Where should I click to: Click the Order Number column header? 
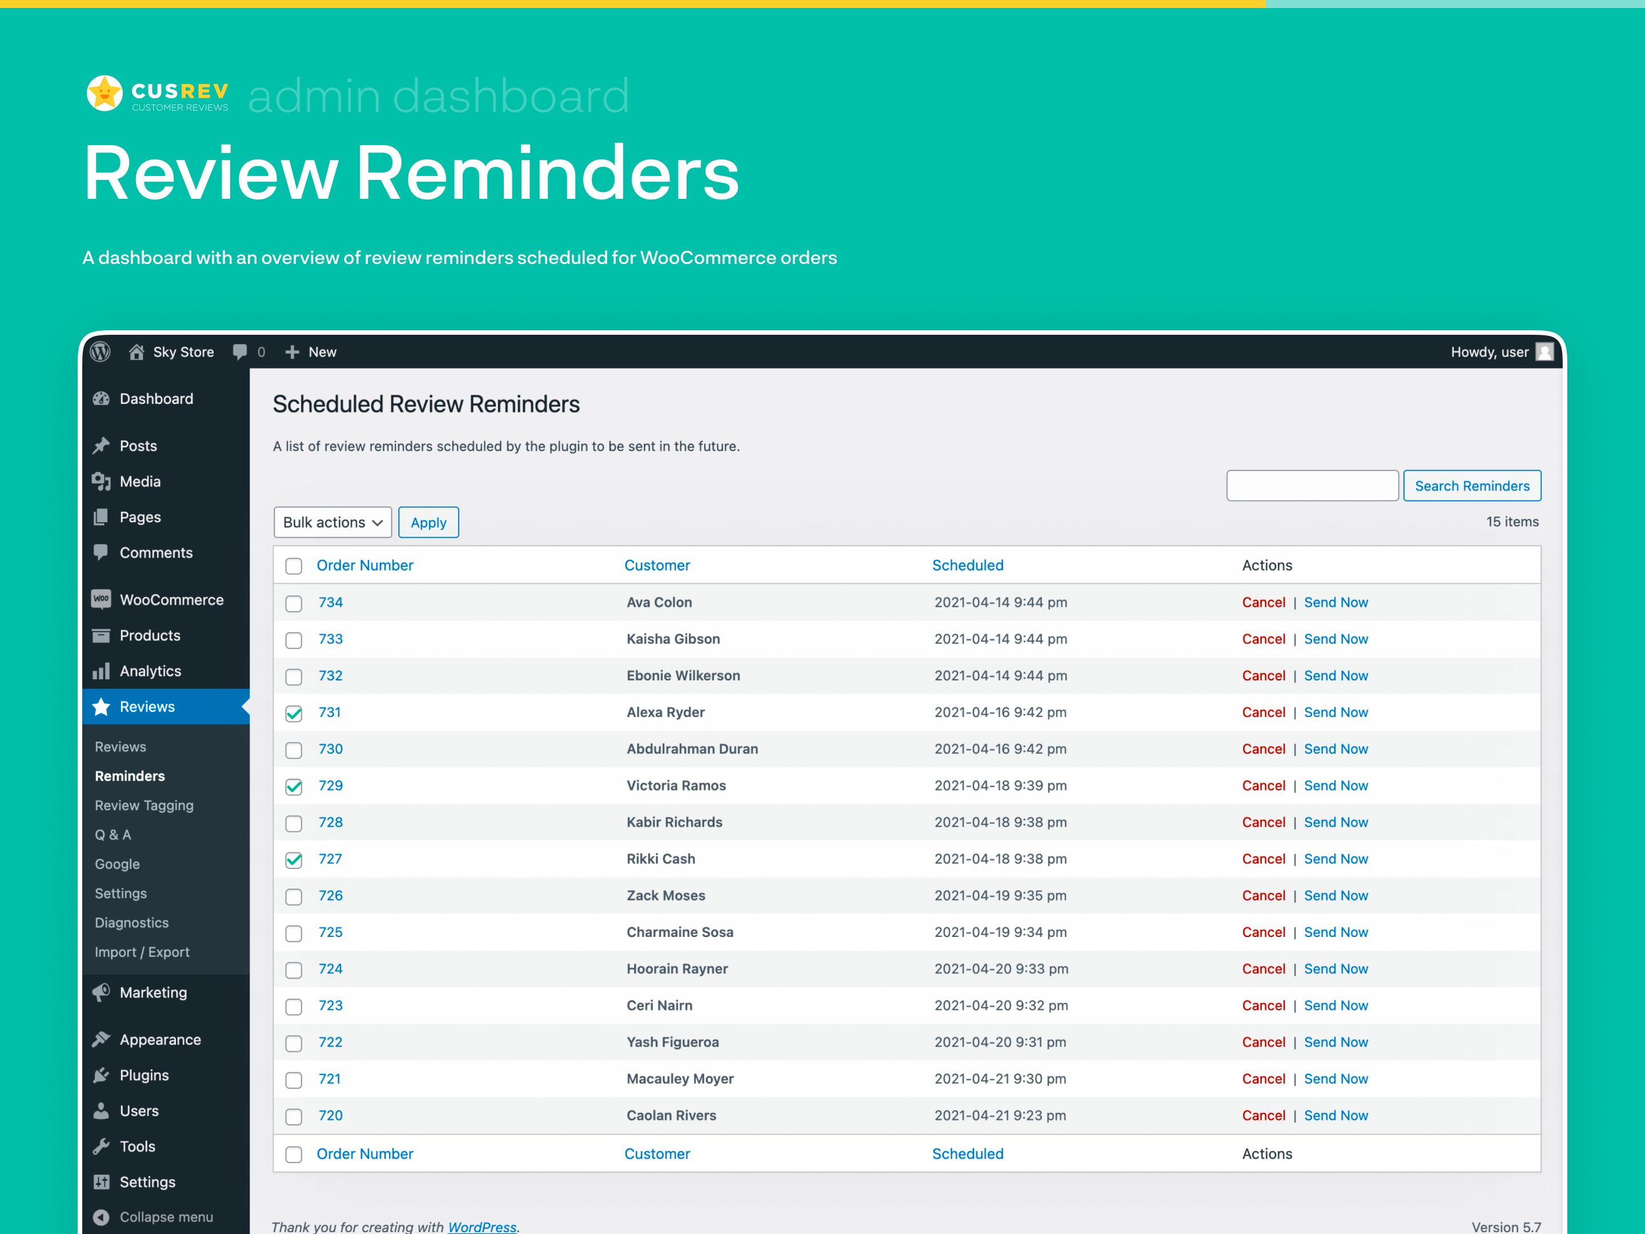(367, 564)
